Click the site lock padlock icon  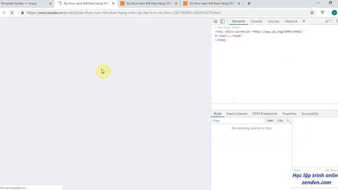tap(22, 13)
